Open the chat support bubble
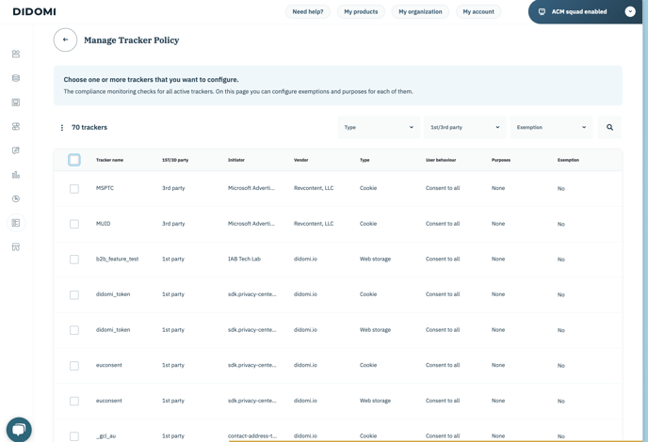 click(x=19, y=430)
